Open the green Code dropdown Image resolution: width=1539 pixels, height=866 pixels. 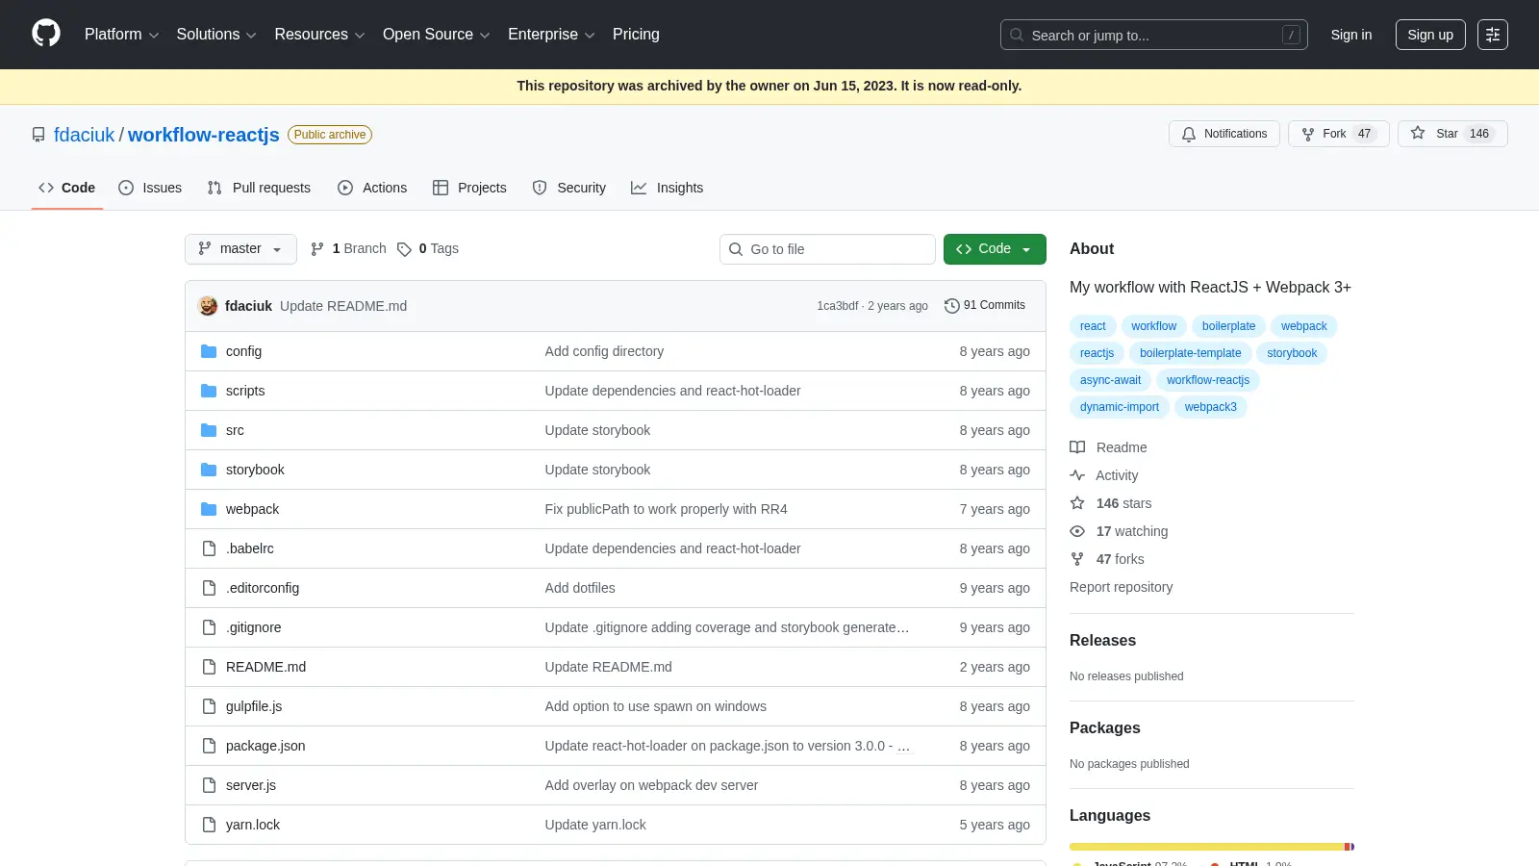[995, 249]
